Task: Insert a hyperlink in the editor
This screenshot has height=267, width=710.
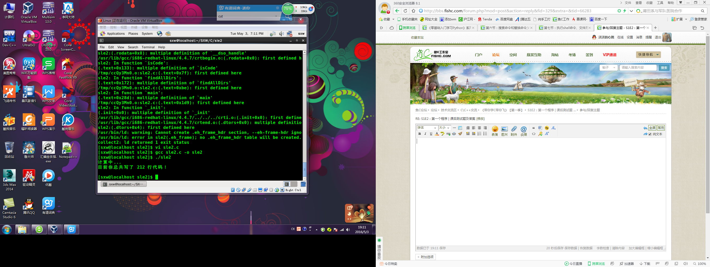Action: [448, 134]
